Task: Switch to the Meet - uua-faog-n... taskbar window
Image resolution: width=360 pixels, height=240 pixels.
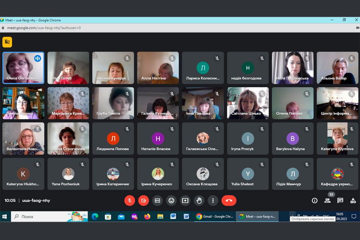Action: click(x=257, y=216)
